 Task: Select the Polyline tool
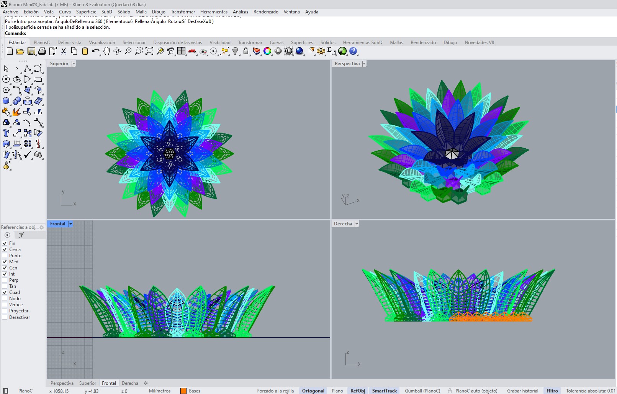point(28,69)
